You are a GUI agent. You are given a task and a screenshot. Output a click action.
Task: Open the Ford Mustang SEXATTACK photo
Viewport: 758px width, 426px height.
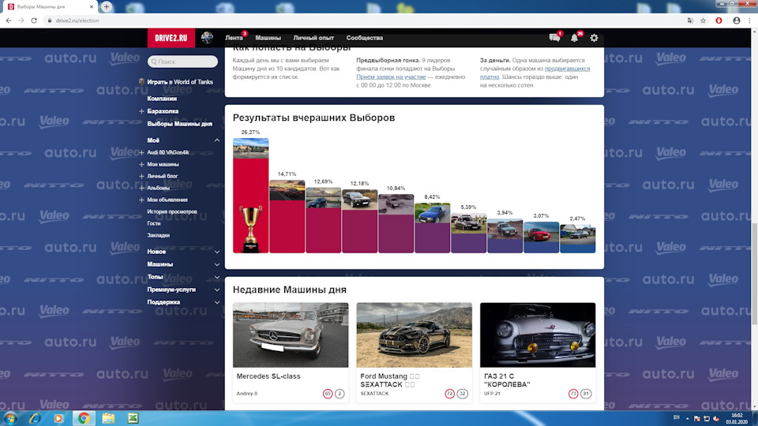pos(415,334)
